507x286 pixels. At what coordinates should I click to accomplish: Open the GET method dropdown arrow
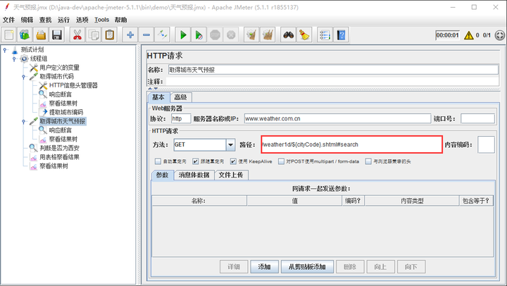tap(230, 144)
